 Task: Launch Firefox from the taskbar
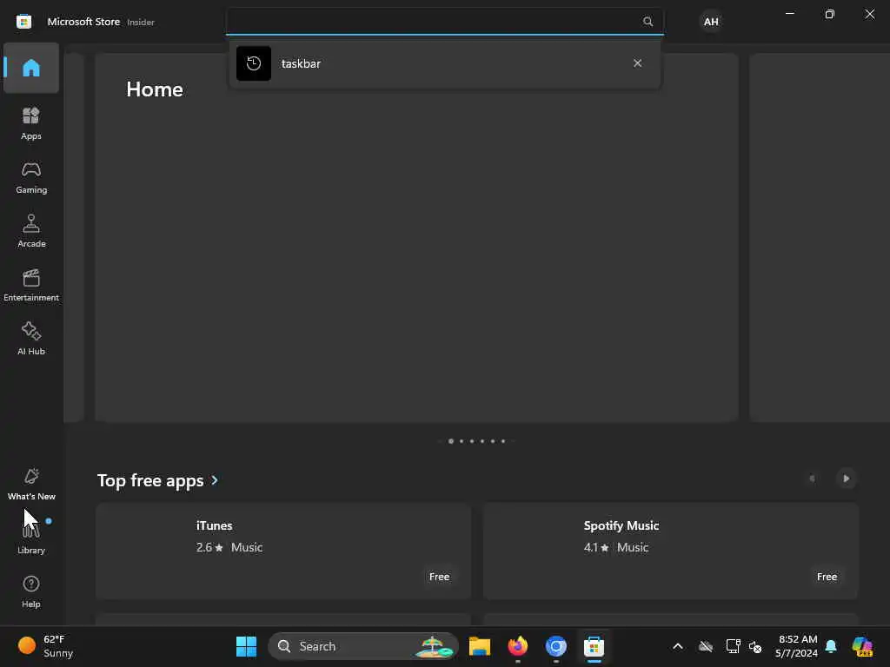pos(518,646)
